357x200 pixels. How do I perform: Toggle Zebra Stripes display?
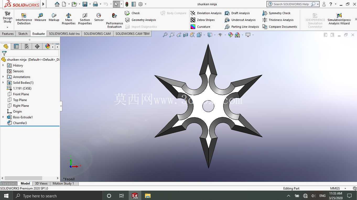[x=203, y=20]
